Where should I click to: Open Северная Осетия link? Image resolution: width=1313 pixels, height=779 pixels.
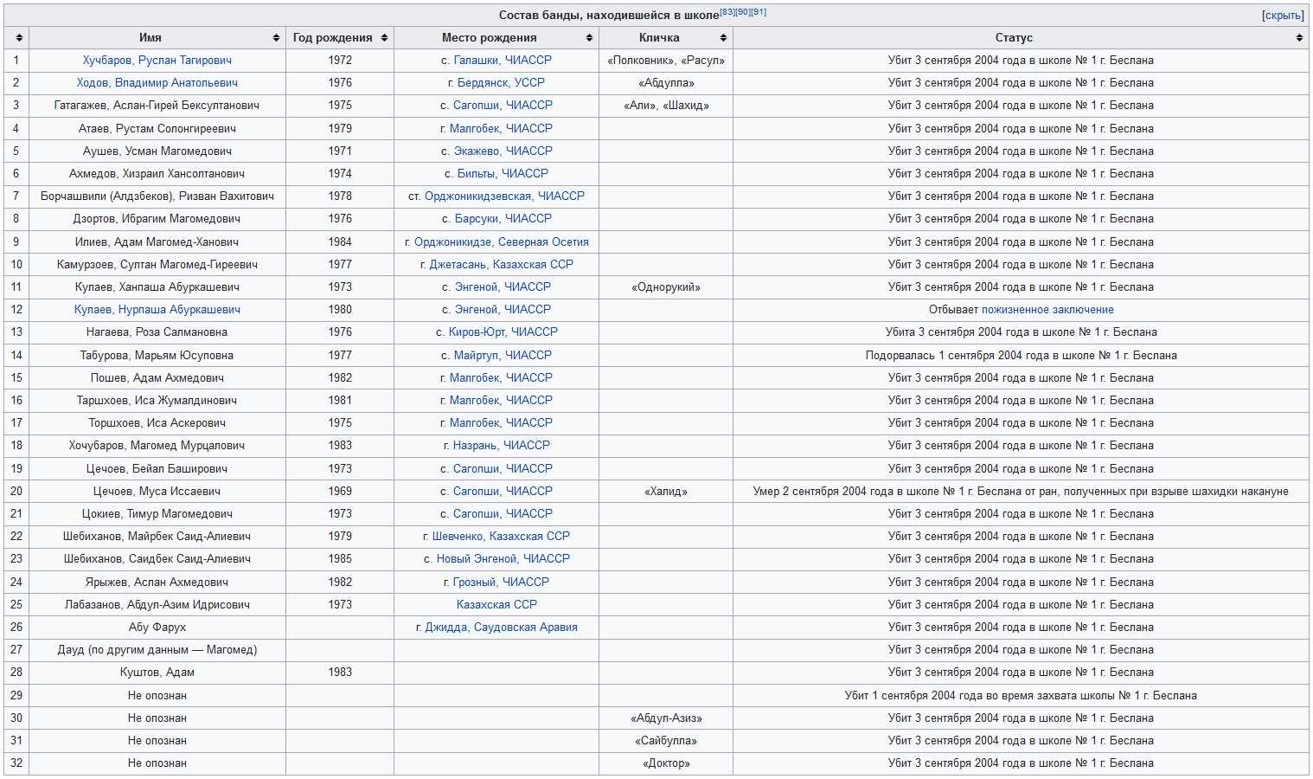coord(543,242)
